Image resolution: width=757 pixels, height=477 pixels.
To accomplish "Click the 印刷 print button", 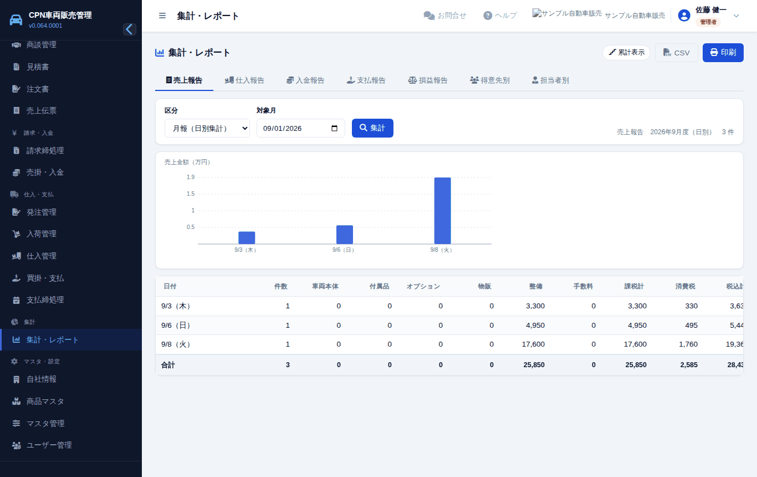I will click(x=723, y=53).
